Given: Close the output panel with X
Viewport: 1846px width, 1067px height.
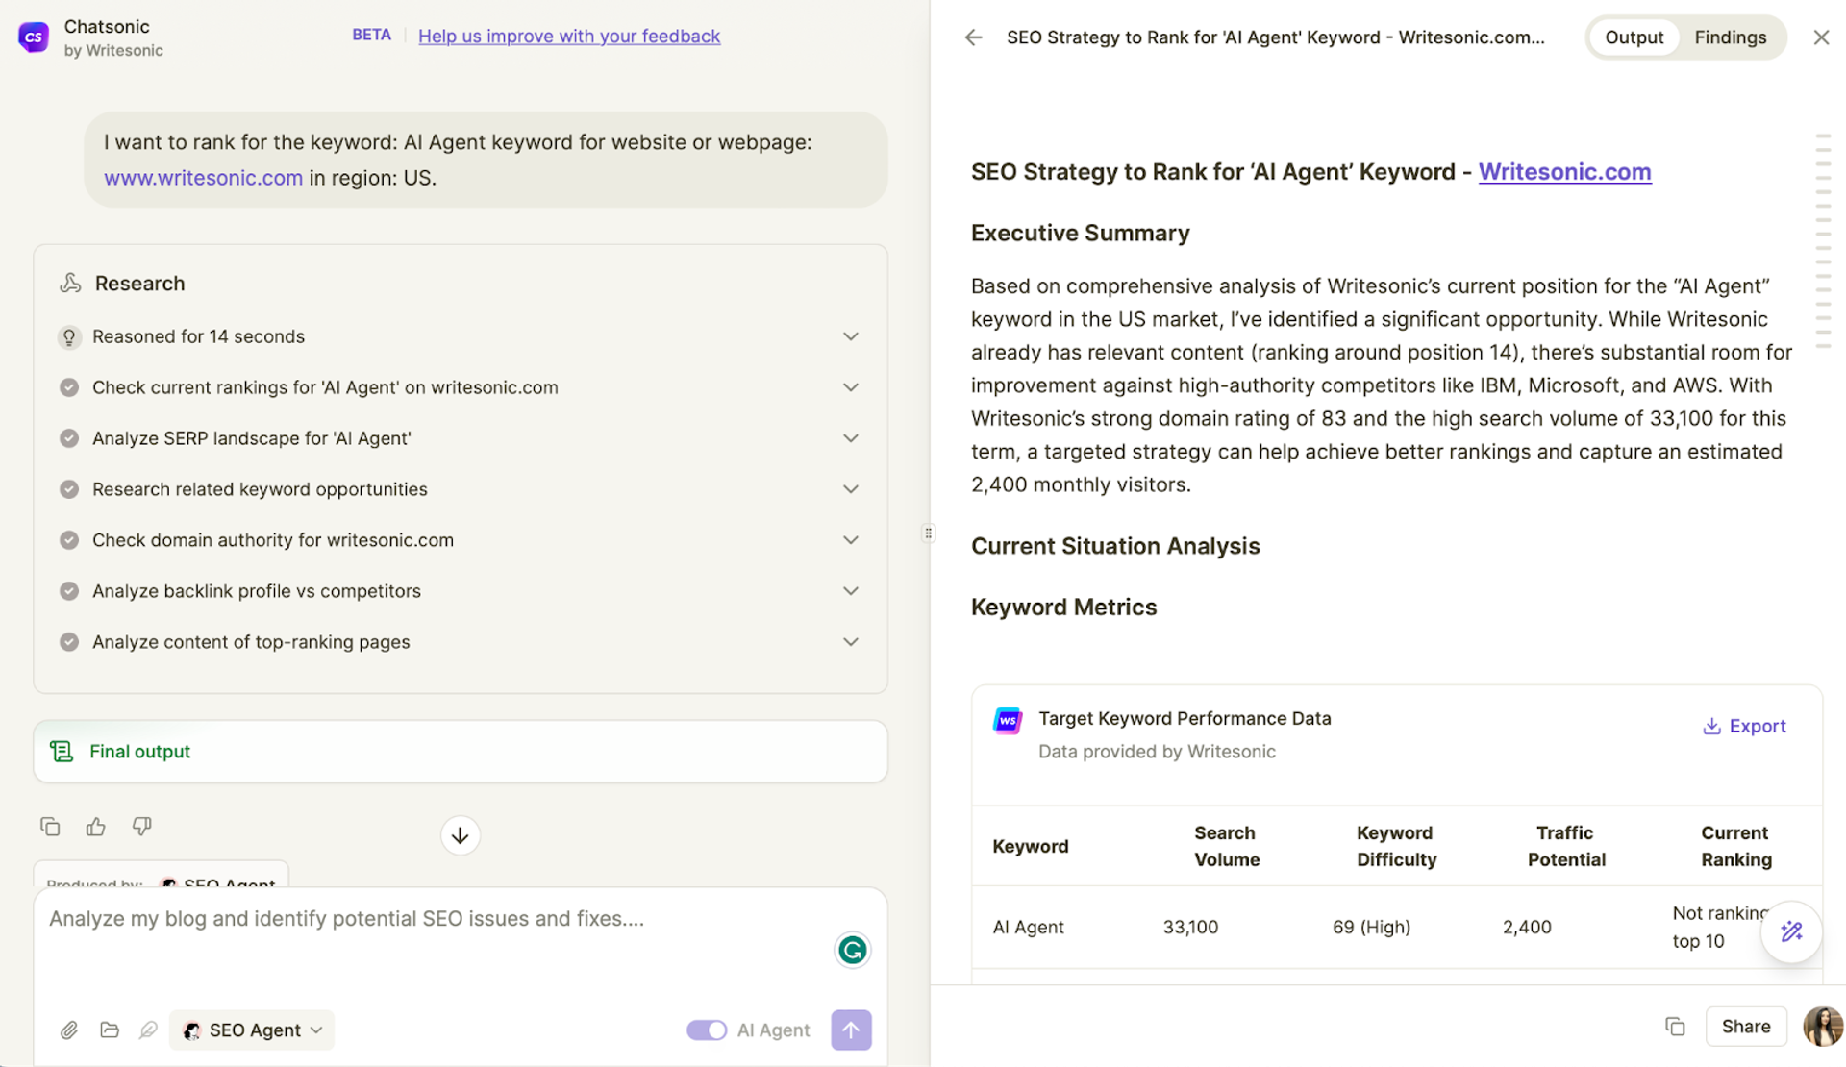Looking at the screenshot, I should [1821, 37].
